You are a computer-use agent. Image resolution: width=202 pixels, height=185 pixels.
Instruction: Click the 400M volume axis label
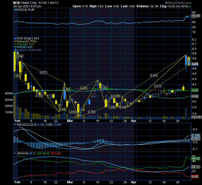coord(9,94)
